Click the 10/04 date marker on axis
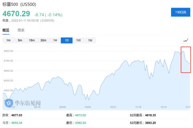 click(88, 107)
